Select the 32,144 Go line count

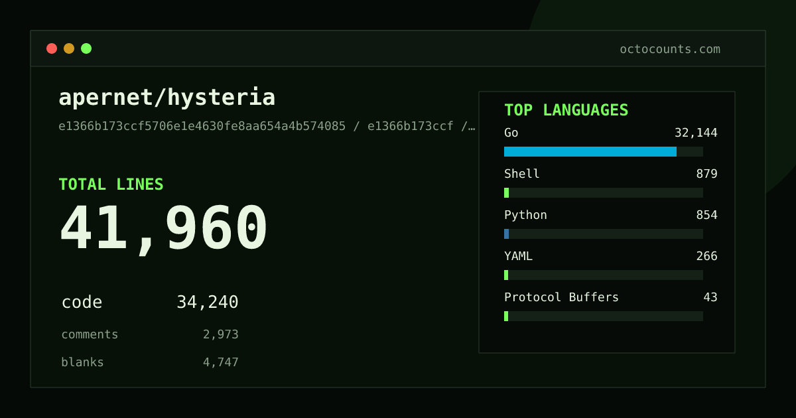tap(696, 133)
